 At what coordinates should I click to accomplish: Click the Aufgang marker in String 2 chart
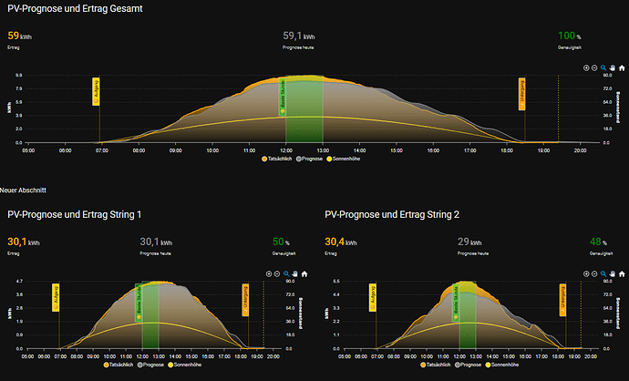click(x=373, y=297)
